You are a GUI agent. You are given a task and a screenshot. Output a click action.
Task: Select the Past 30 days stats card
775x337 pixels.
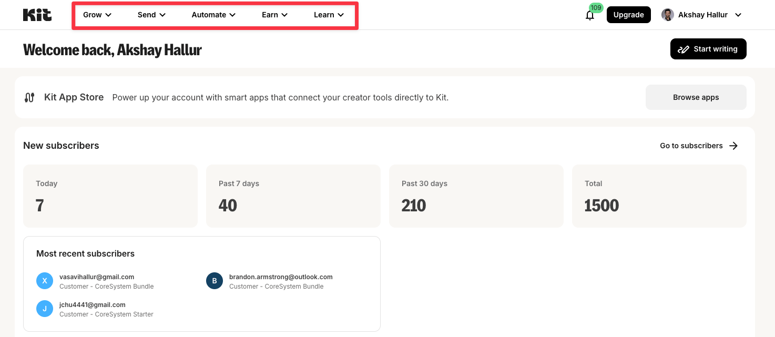point(476,196)
